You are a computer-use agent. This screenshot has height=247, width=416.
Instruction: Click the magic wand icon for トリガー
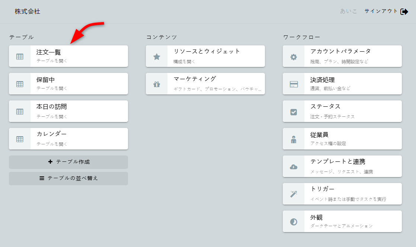pyautogui.click(x=294, y=194)
